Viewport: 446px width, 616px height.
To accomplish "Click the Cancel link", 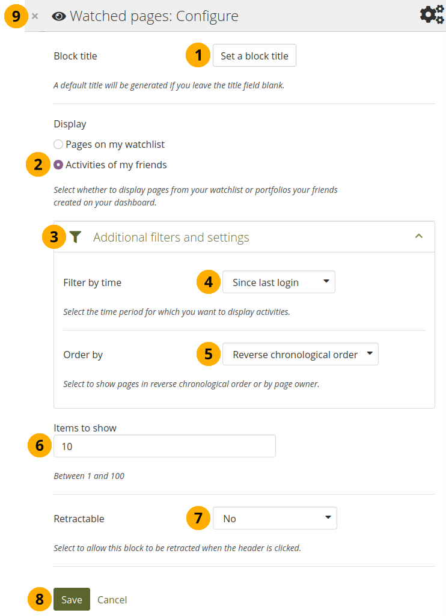I will [x=112, y=599].
